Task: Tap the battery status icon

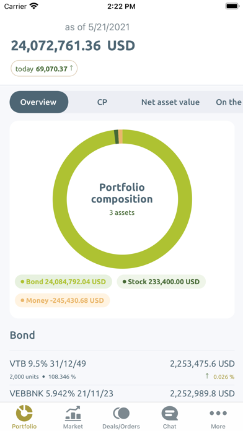Action: pos(232,6)
